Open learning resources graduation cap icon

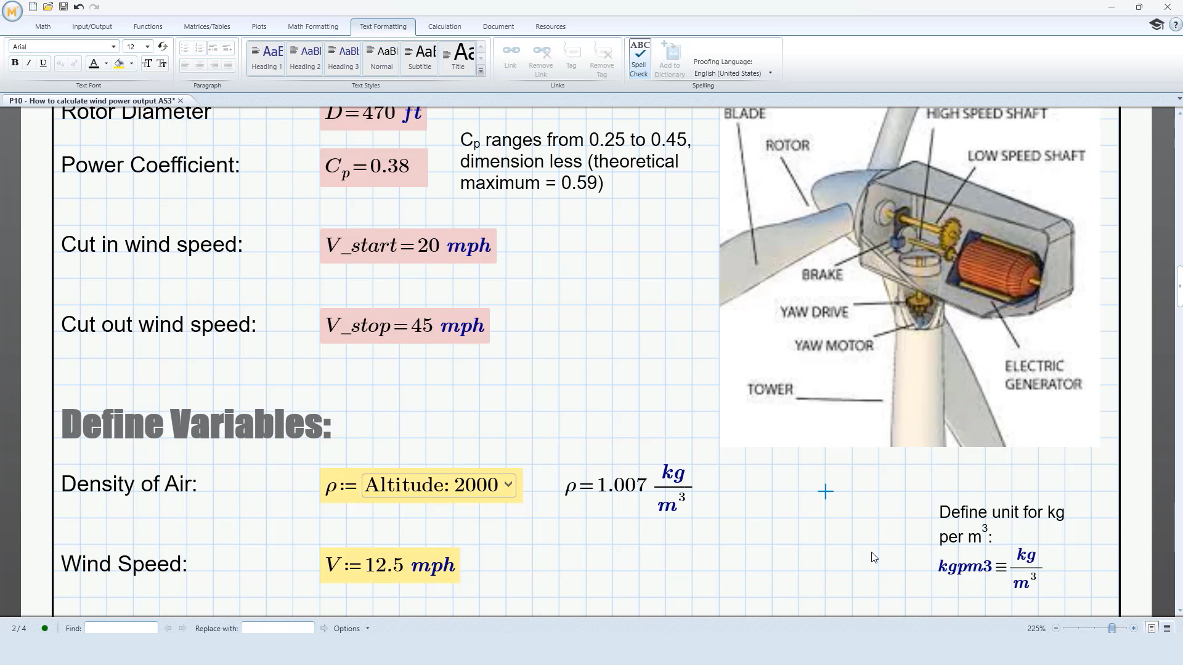(x=1157, y=25)
